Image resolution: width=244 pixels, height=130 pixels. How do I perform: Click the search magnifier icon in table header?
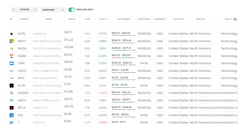[x=11, y=19]
